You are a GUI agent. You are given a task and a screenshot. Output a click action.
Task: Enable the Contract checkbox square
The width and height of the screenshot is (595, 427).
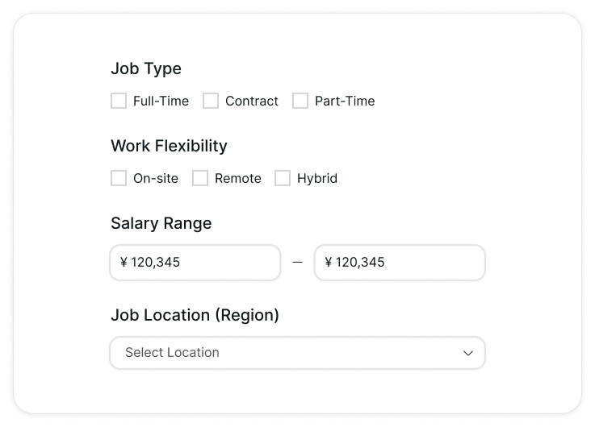point(211,101)
